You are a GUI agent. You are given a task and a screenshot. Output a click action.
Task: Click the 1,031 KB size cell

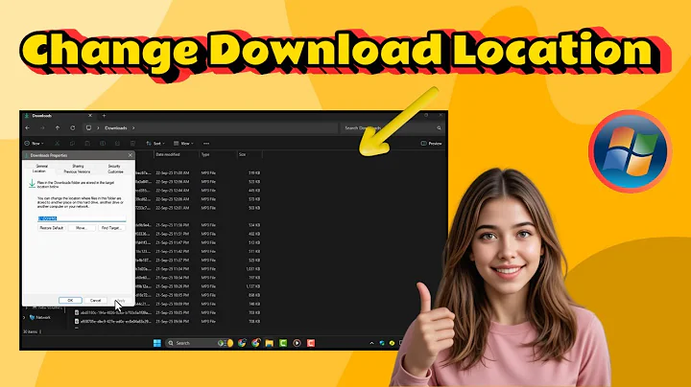[x=253, y=269]
